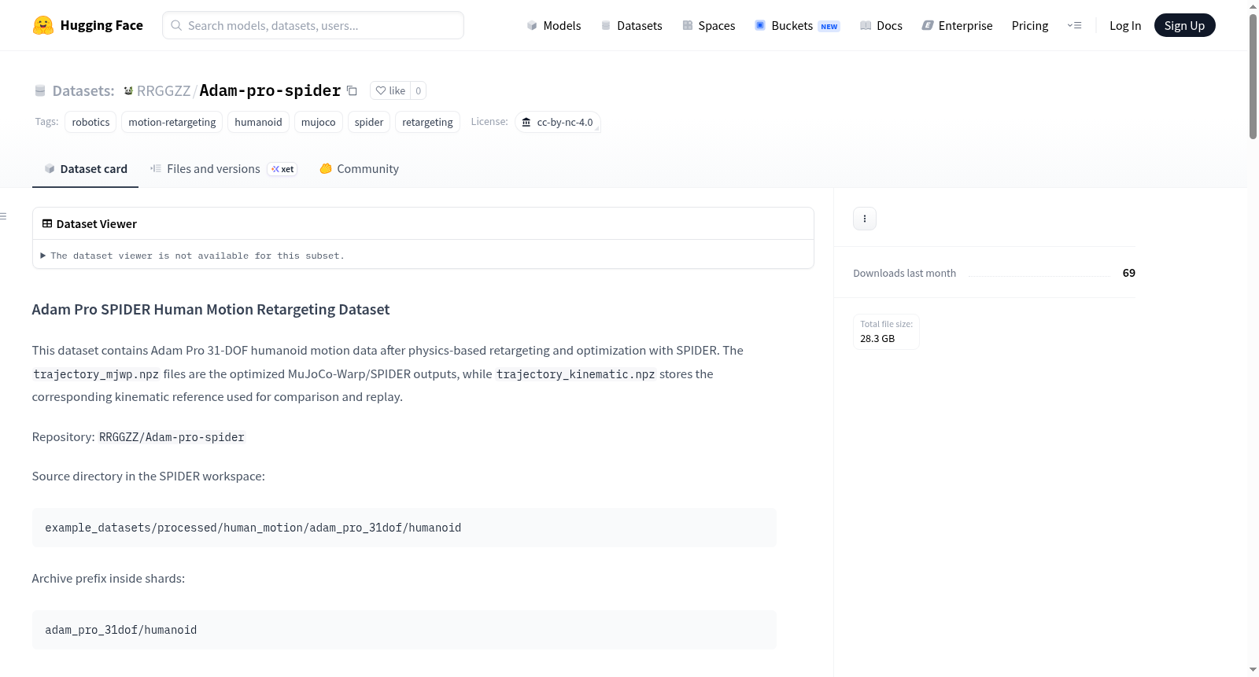Click the scrollbar down arrow

click(x=1253, y=670)
